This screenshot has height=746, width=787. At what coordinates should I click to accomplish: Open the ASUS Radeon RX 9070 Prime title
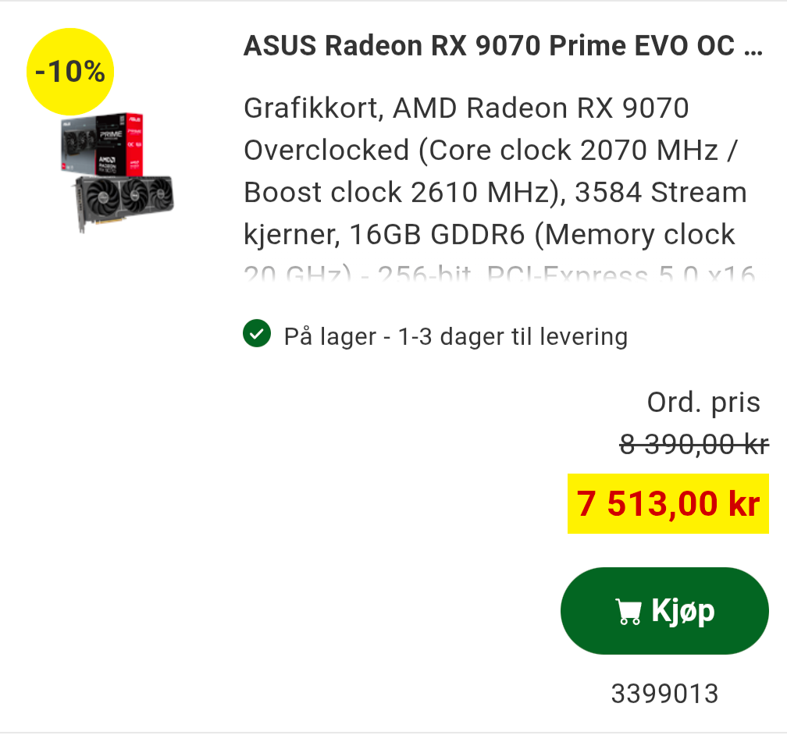(x=492, y=47)
